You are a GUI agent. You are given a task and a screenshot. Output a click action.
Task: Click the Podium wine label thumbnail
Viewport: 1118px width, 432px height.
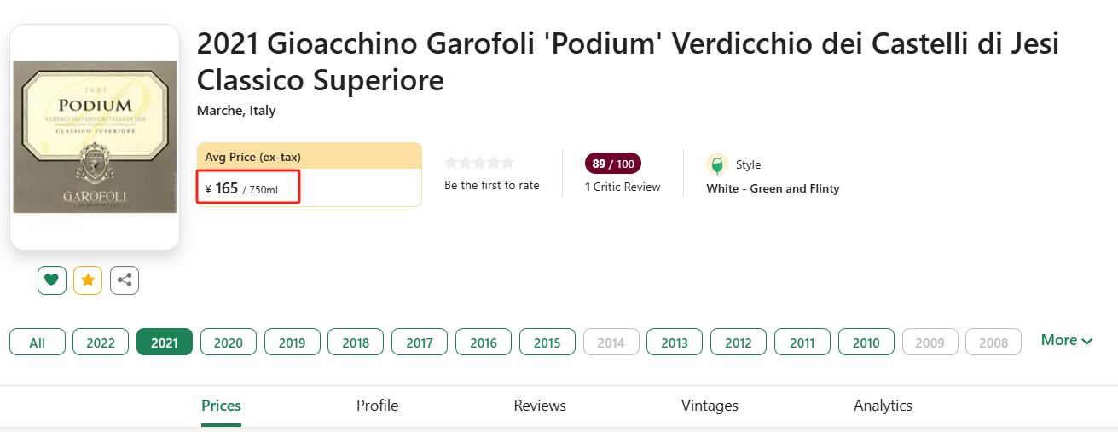click(x=95, y=137)
